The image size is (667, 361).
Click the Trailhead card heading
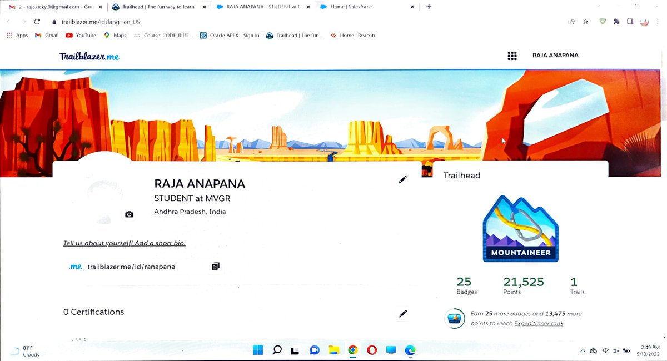click(462, 176)
